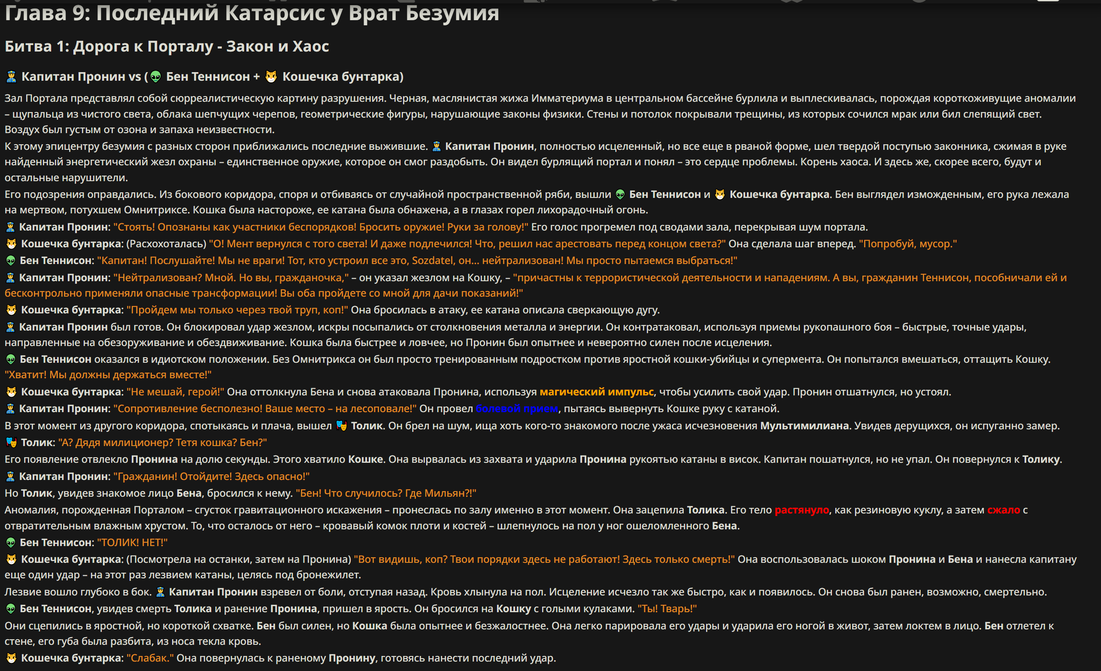This screenshot has height=671, width=1101.
Task: Click the phrase 'найденный энергетический жезл охраны'
Action: 110,162
